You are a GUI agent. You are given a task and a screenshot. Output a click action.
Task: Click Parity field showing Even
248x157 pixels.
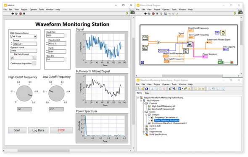[x=57, y=51]
